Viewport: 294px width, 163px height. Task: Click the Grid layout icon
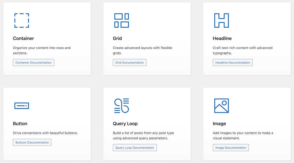point(121,20)
